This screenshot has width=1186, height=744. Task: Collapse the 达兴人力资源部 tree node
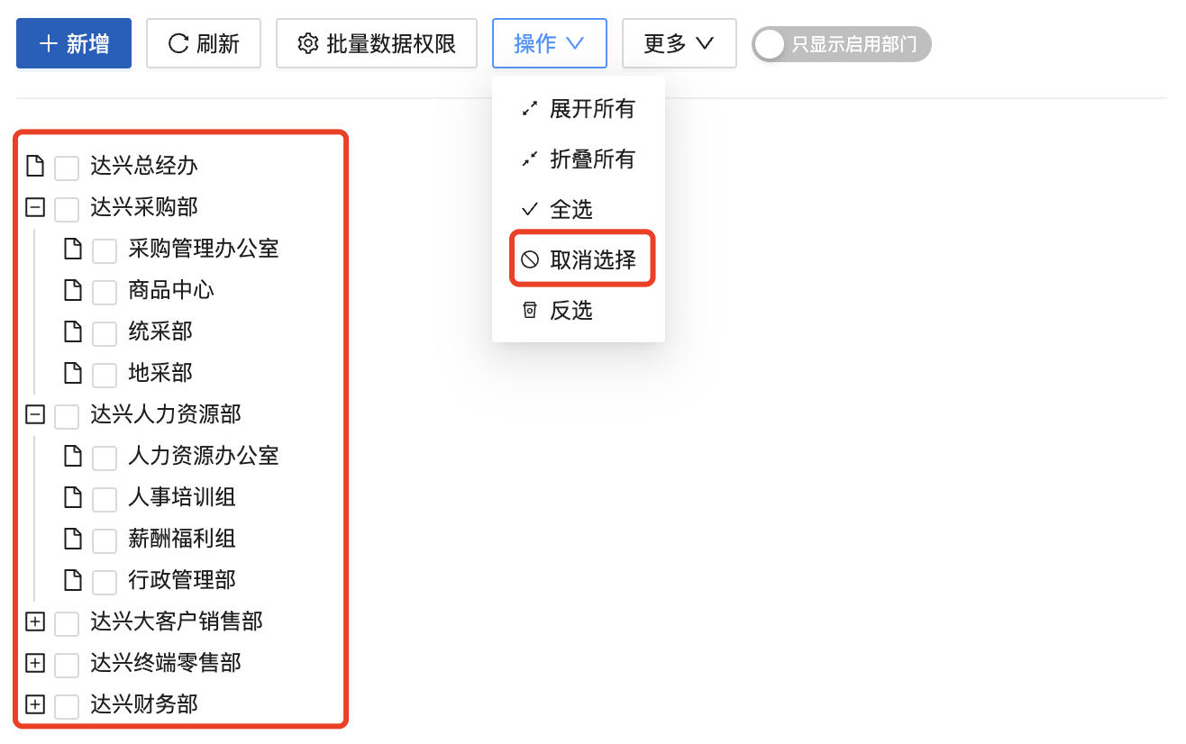point(35,415)
